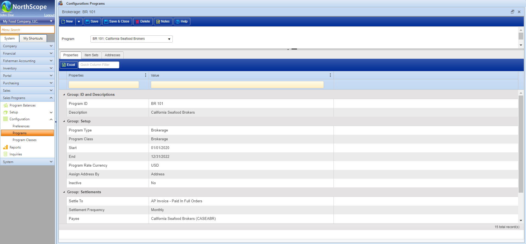Open the Properties column options menu
The height and width of the screenshot is (244, 526).
coord(145,75)
